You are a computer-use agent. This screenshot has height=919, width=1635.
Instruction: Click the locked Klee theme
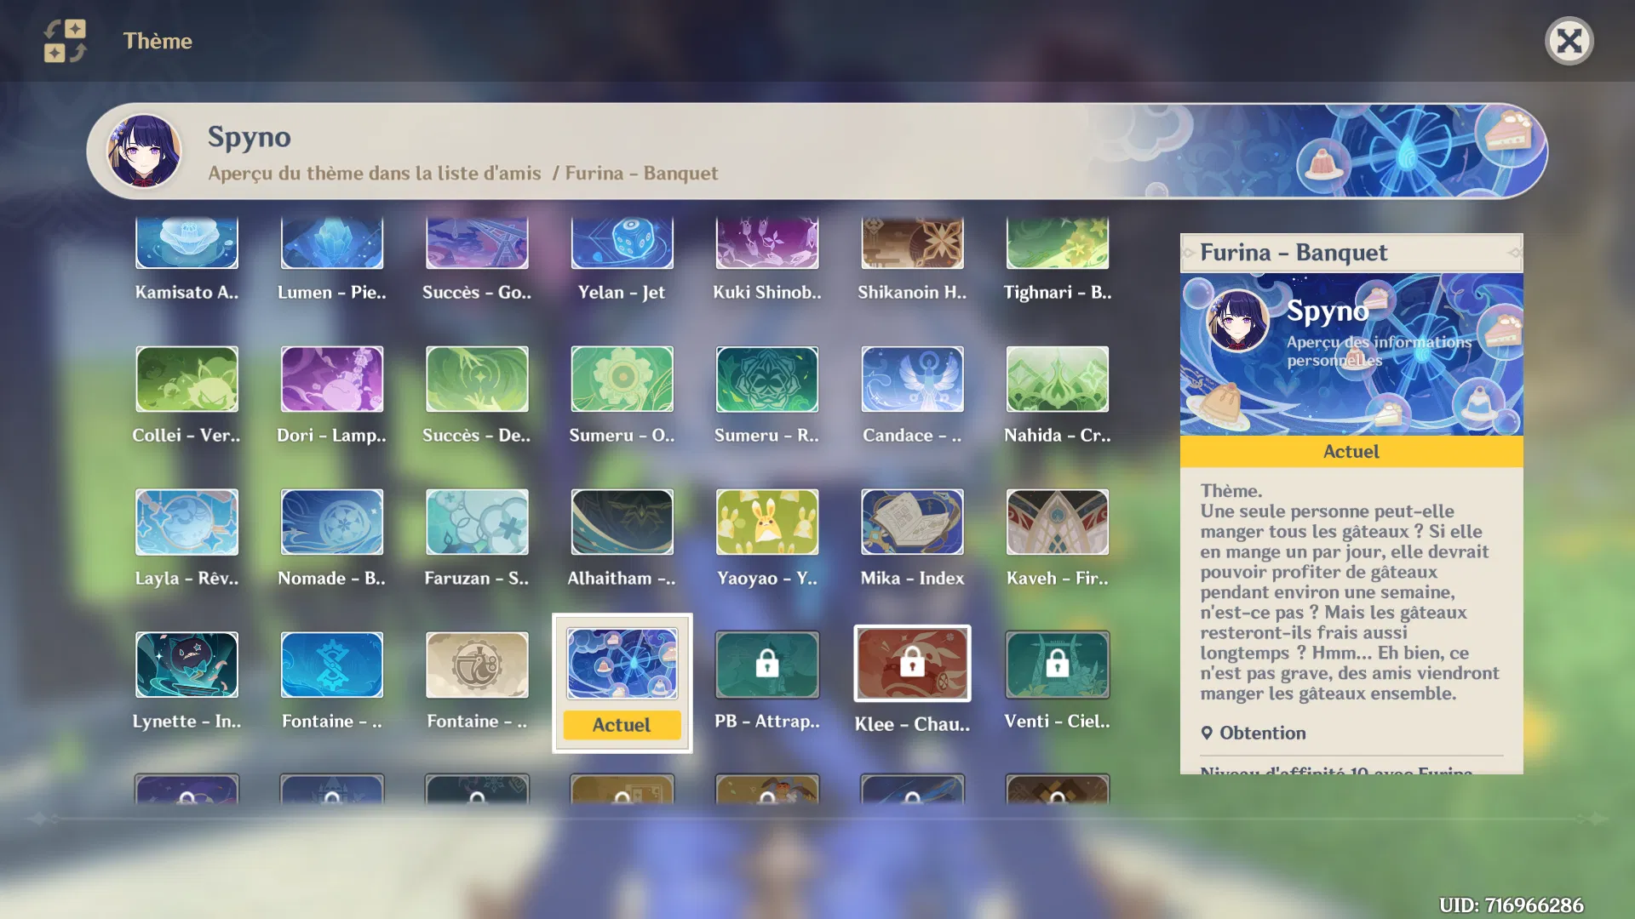tap(912, 664)
